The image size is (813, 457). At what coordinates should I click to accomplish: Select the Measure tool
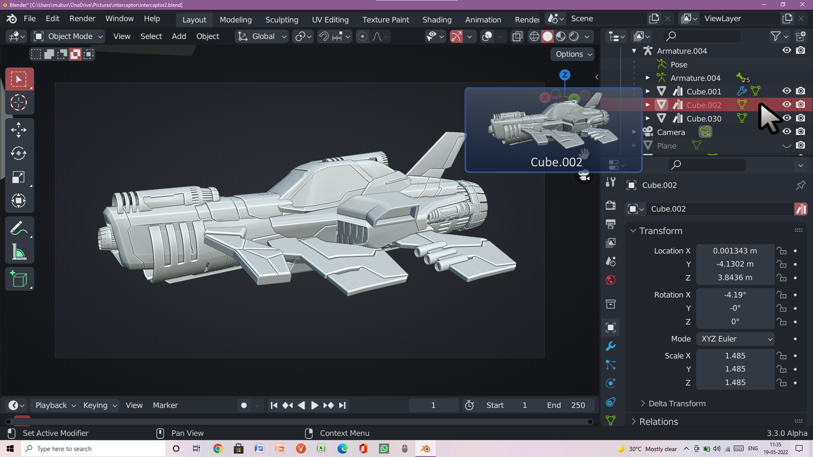[19, 252]
